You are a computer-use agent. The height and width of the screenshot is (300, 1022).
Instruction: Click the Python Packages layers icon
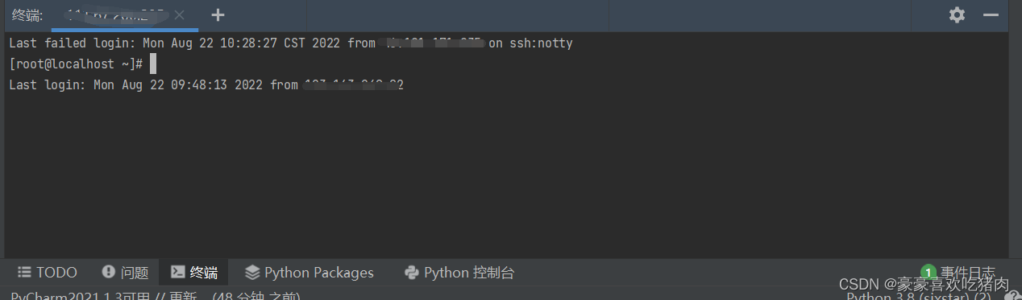tap(252, 272)
